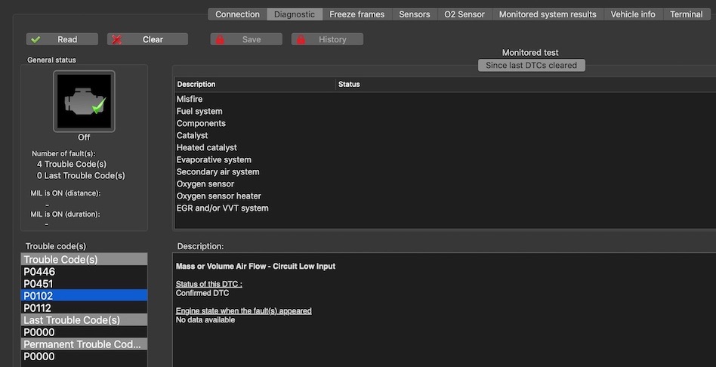Image resolution: width=716 pixels, height=367 pixels.
Task: Select trouble code P0451
Action: [39, 284]
